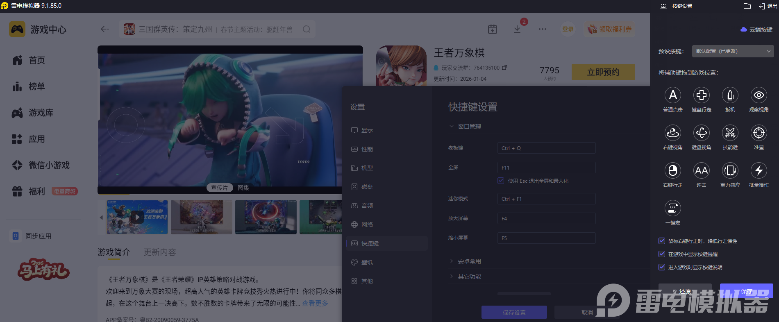779x322 pixels.
Task: Switch to the 图集 gallery tab
Action: [x=243, y=188]
